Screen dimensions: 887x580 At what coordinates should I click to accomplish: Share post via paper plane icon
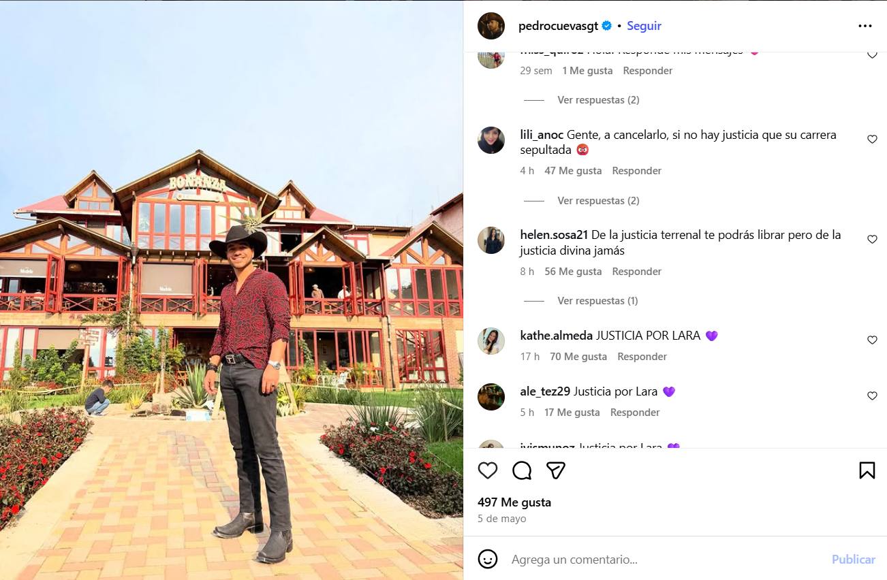pos(556,470)
